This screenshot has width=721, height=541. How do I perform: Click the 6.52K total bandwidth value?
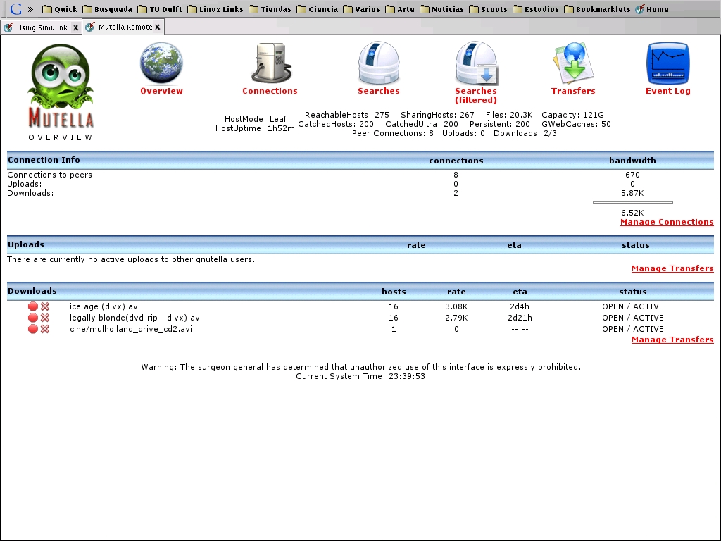tap(632, 213)
